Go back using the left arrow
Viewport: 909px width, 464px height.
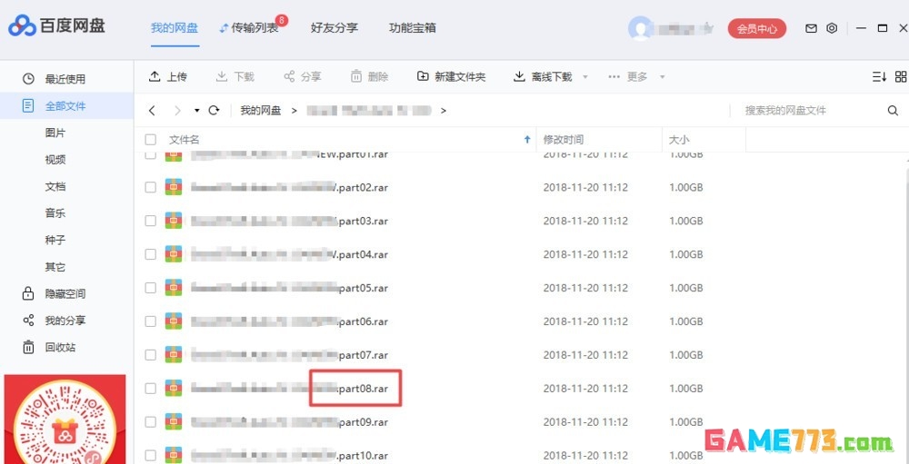(152, 110)
